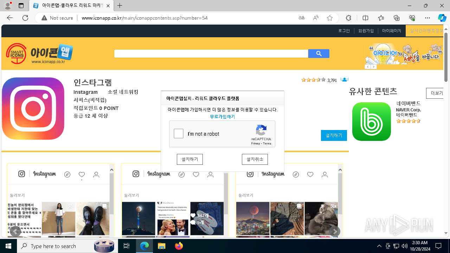
Task: Click the 설치취소 button in the dialog
Action: pyautogui.click(x=255, y=159)
